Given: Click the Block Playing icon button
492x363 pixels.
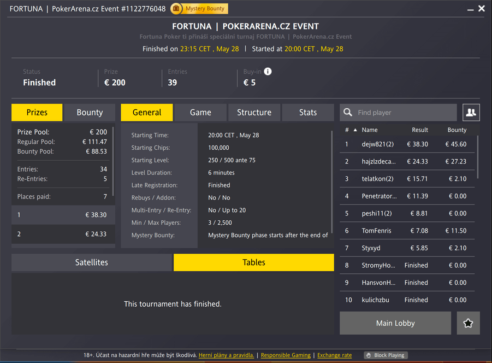Looking at the screenshot, I should click(x=386, y=355).
